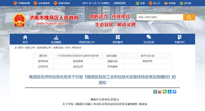This screenshot has height=111, width=205.
Task: Go to 政府信息公开 menu label
Action: pyautogui.click(x=87, y=42)
